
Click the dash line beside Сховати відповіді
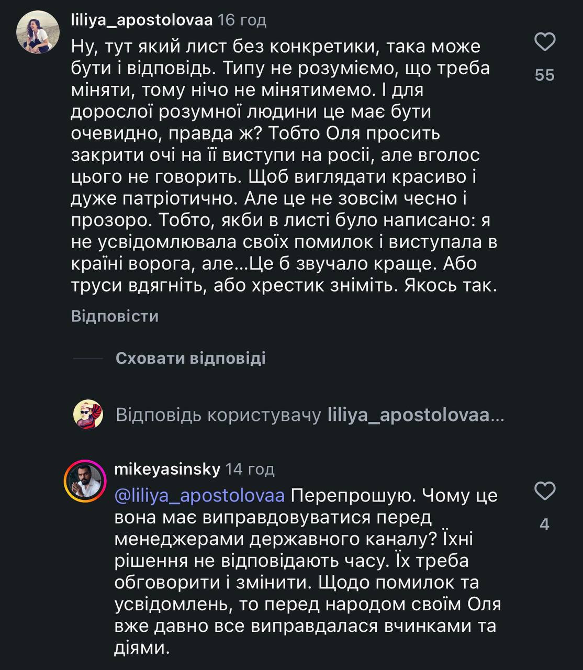pos(88,359)
